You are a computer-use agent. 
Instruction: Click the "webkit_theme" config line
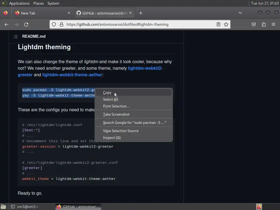point(69,179)
